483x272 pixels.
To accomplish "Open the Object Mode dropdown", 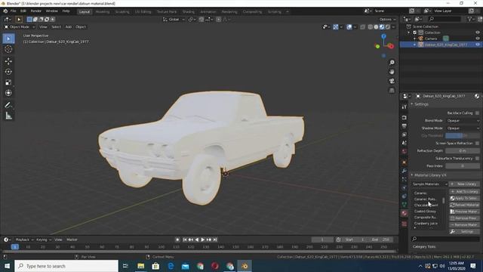I will (20, 27).
